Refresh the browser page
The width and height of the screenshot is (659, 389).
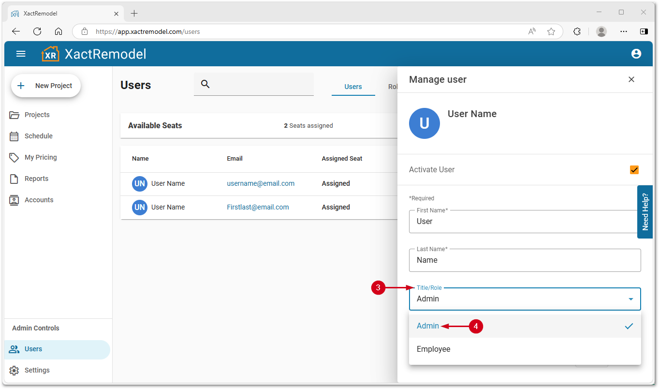[x=37, y=31]
